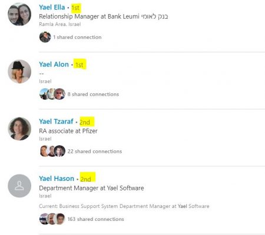Select the Yael Tzaraf name link
The width and height of the screenshot is (265, 235).
56,122
